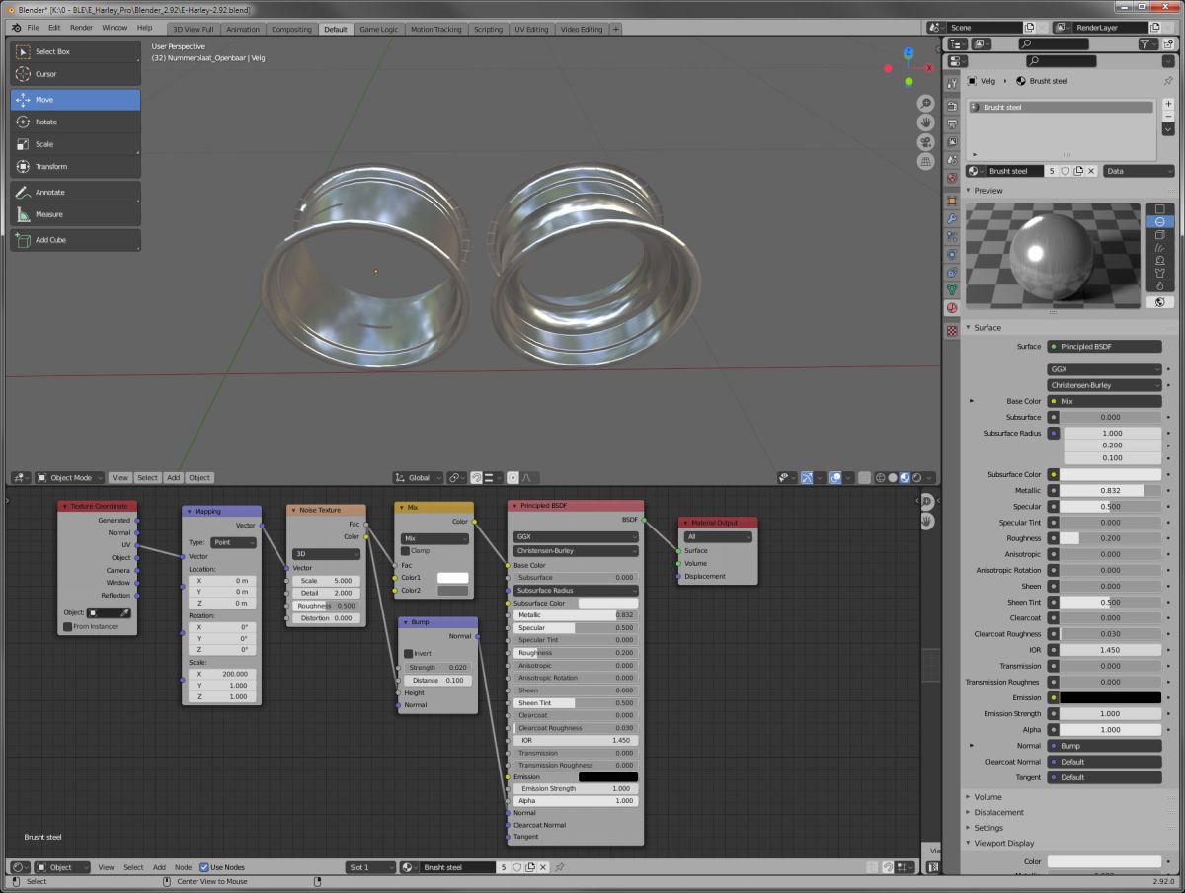Toggle the fake user shield in properties
The height and width of the screenshot is (893, 1185).
pos(1066,171)
